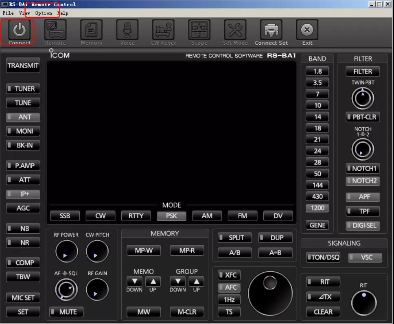Toggle the NB noise blanker
Image resolution: width=394 pixels, height=324 pixels.
coord(23,228)
